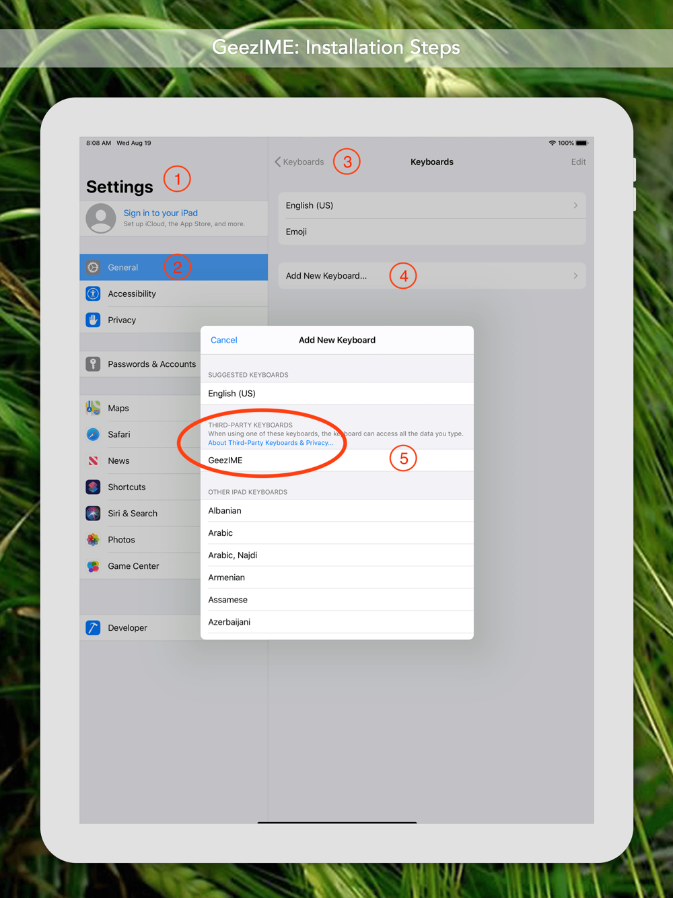Open Passwords & Accounts settings

point(140,364)
